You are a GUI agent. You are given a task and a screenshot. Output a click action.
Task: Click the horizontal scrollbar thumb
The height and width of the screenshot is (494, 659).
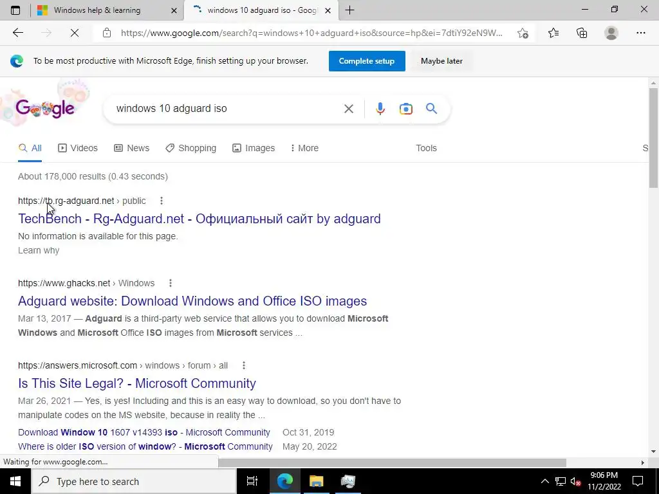(393, 462)
